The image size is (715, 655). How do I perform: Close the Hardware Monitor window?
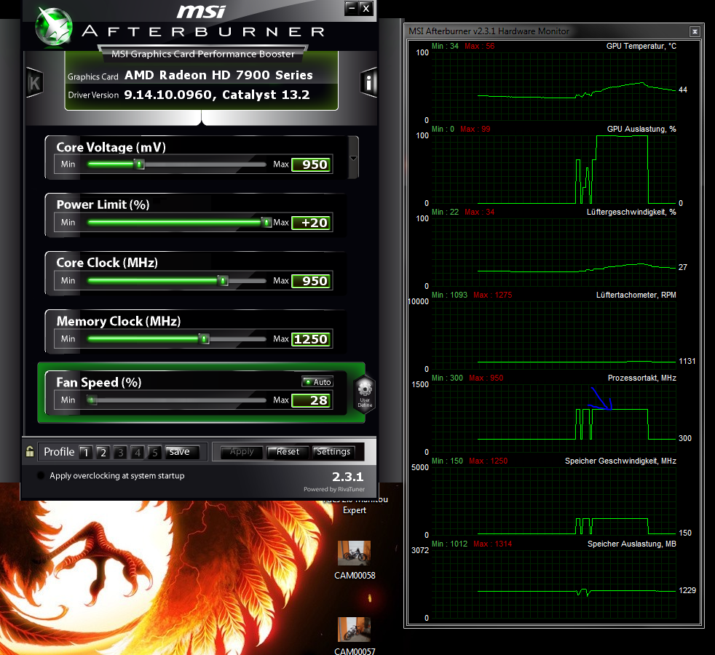coord(695,31)
